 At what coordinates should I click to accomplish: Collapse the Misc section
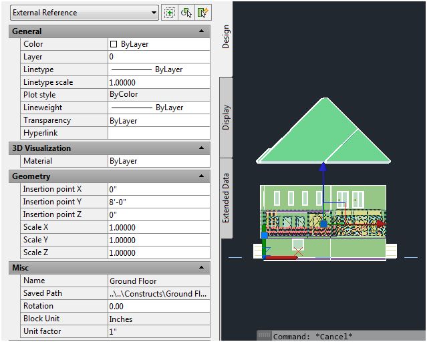pyautogui.click(x=201, y=267)
